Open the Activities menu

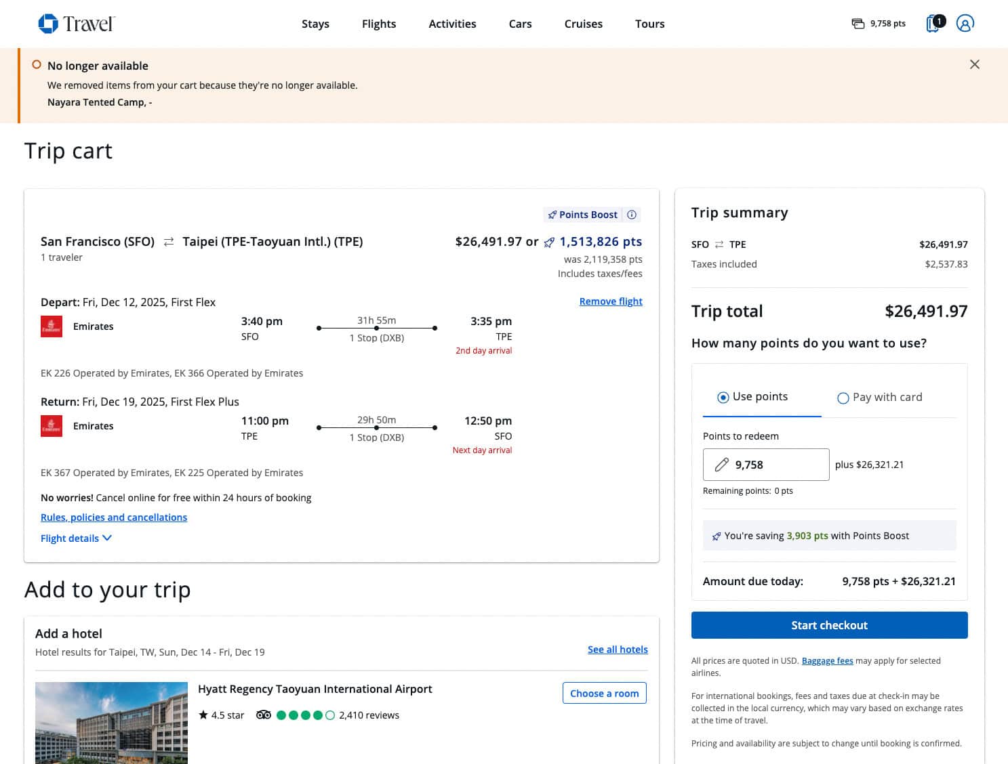452,24
